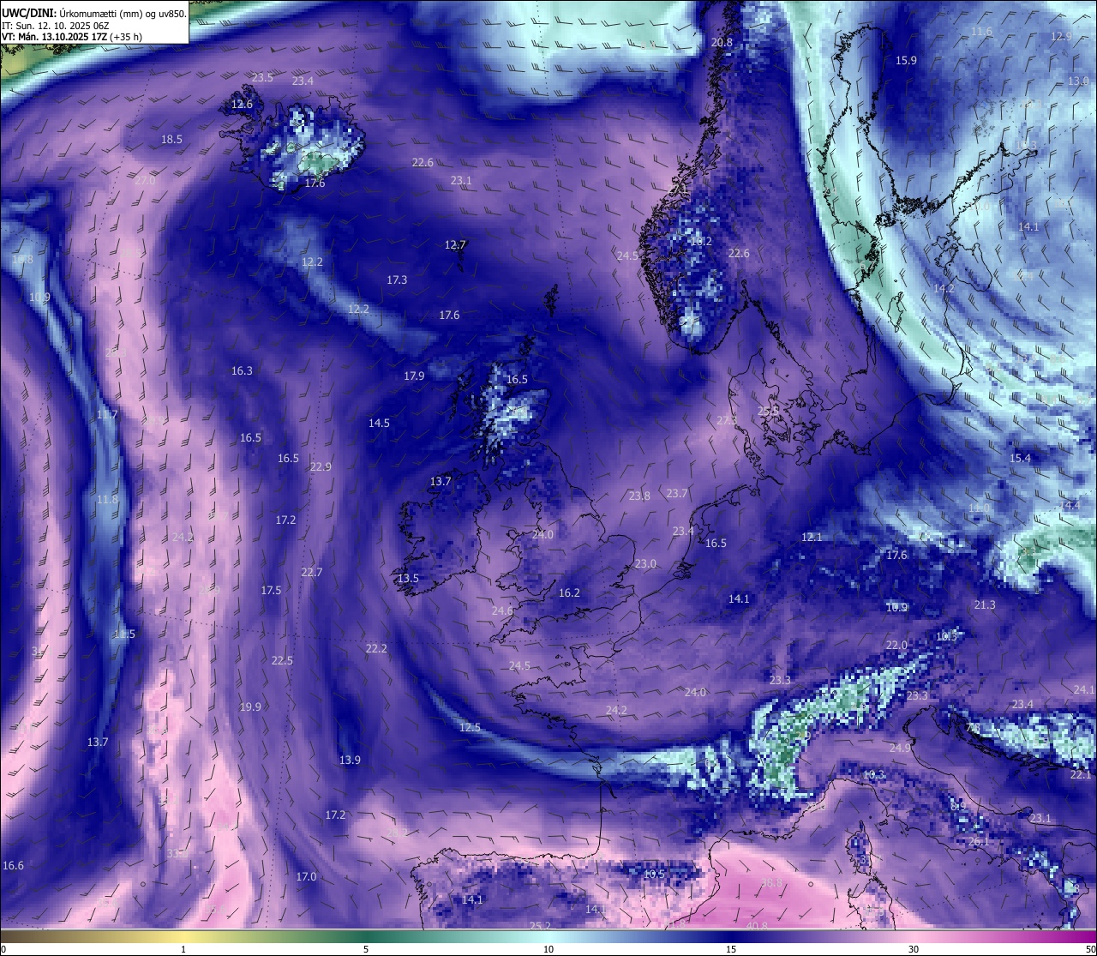Click the color scale label '30'
Viewport: 1097px width, 956px height.
tap(914, 949)
